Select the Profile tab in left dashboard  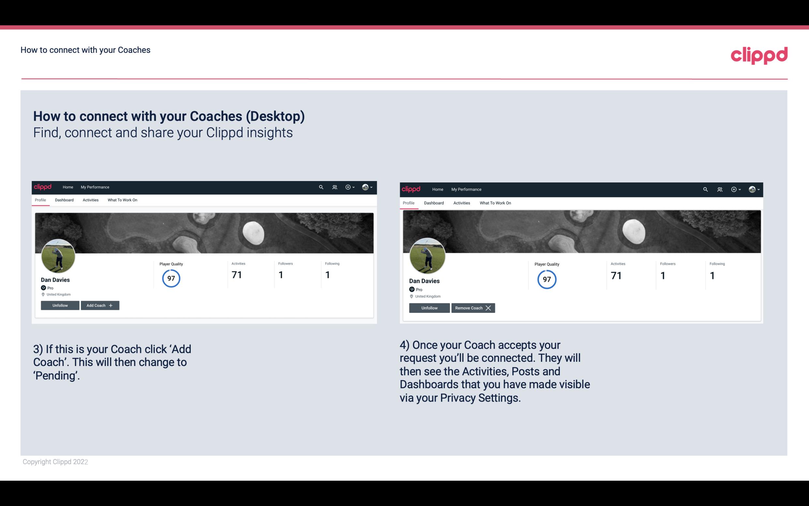click(40, 200)
